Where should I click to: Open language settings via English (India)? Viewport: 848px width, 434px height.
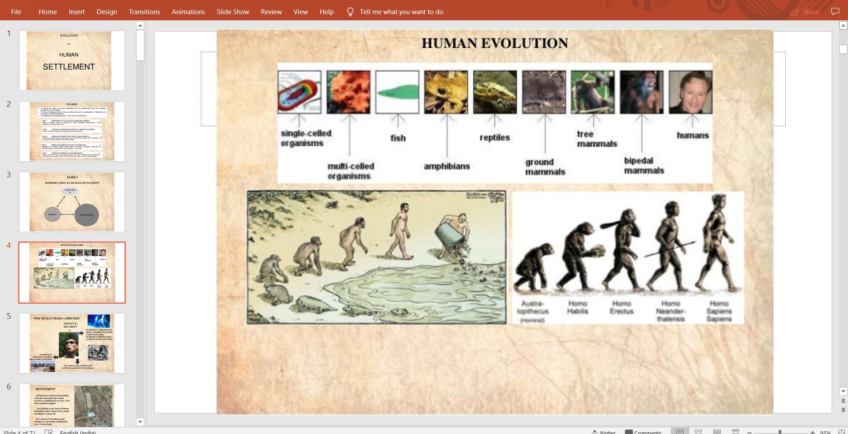(79, 433)
